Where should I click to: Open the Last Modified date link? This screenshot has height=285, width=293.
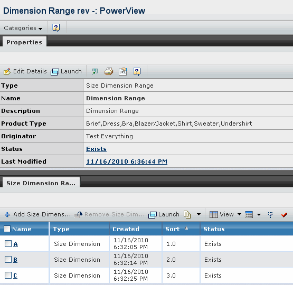(x=127, y=161)
